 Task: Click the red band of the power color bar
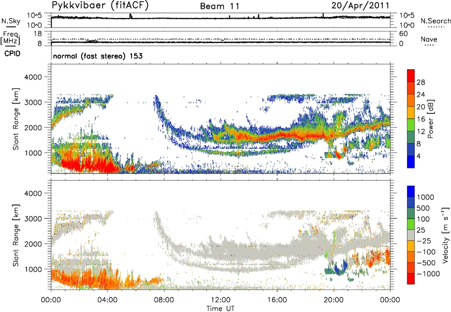click(x=411, y=76)
